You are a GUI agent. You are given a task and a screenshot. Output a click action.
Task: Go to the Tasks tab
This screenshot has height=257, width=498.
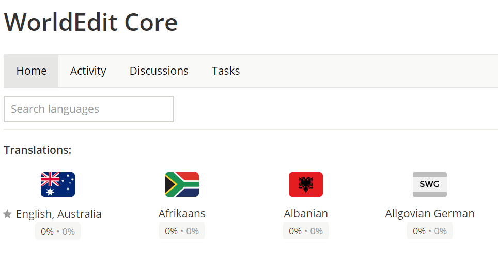226,71
